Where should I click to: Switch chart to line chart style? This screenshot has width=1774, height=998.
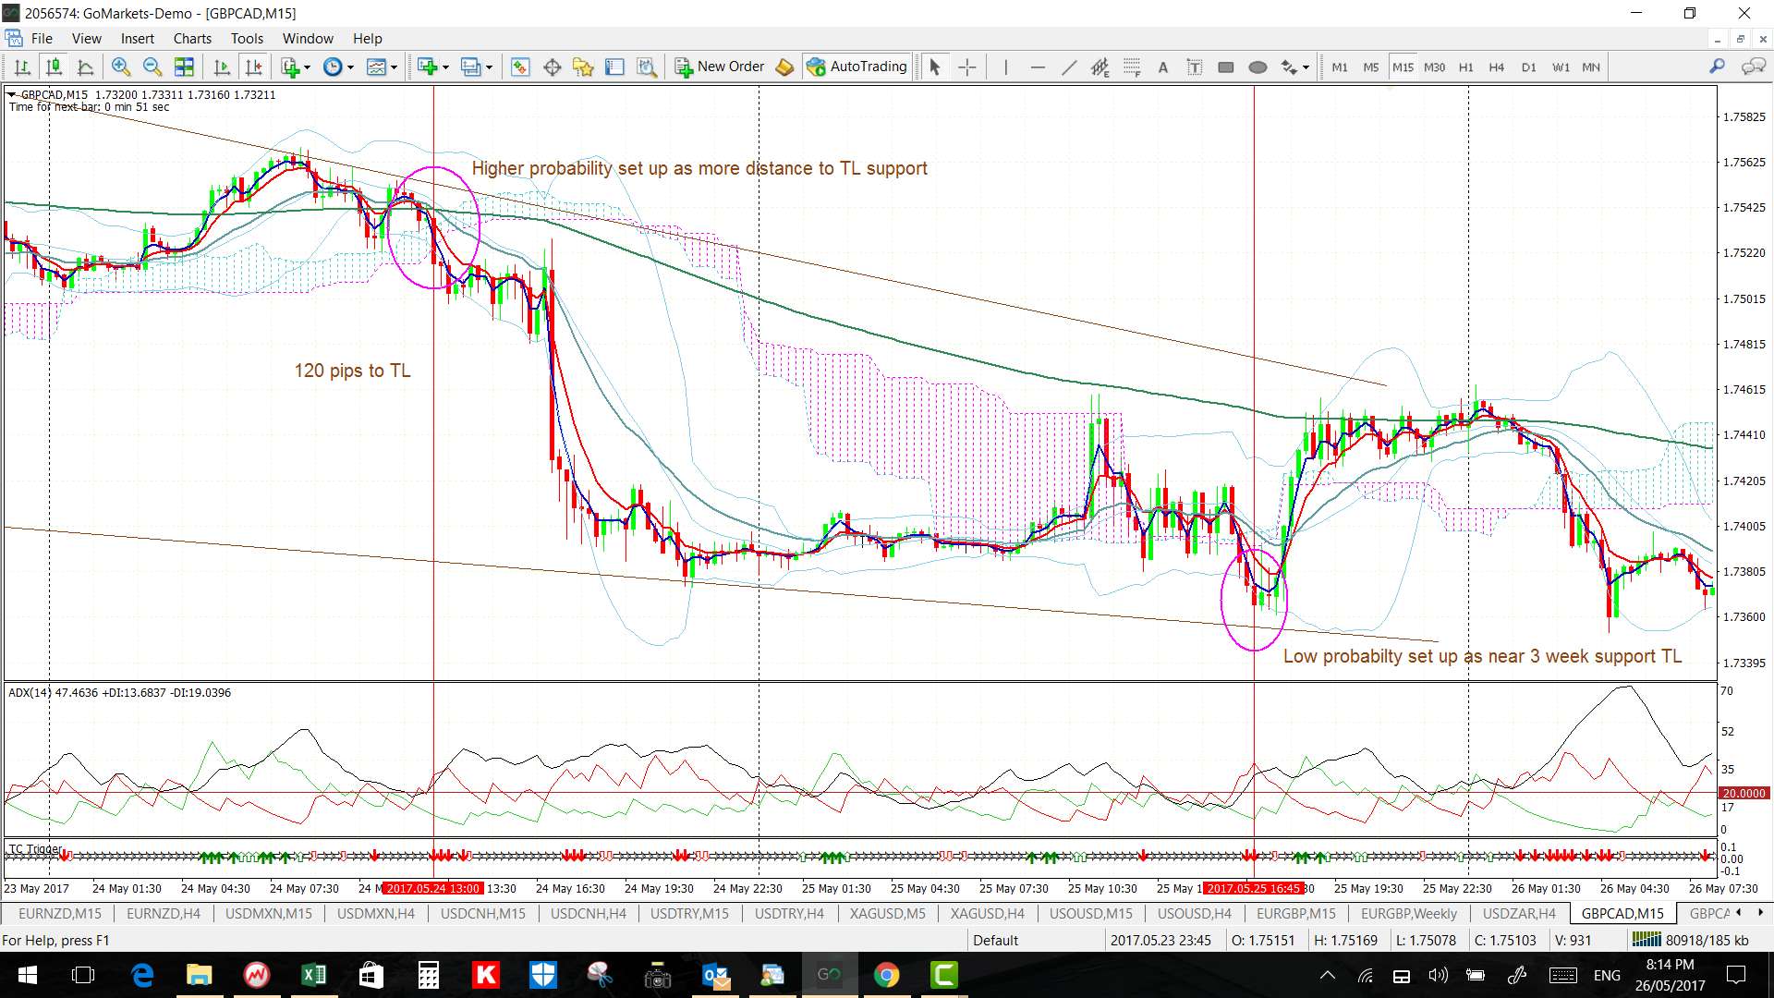[x=85, y=67]
